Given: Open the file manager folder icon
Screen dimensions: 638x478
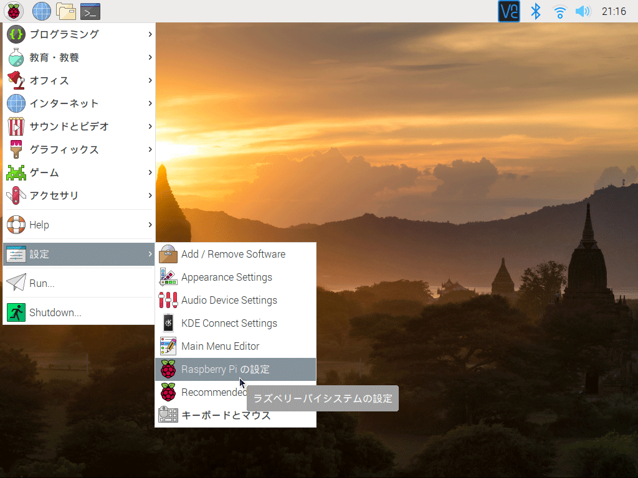Looking at the screenshot, I should tap(66, 11).
